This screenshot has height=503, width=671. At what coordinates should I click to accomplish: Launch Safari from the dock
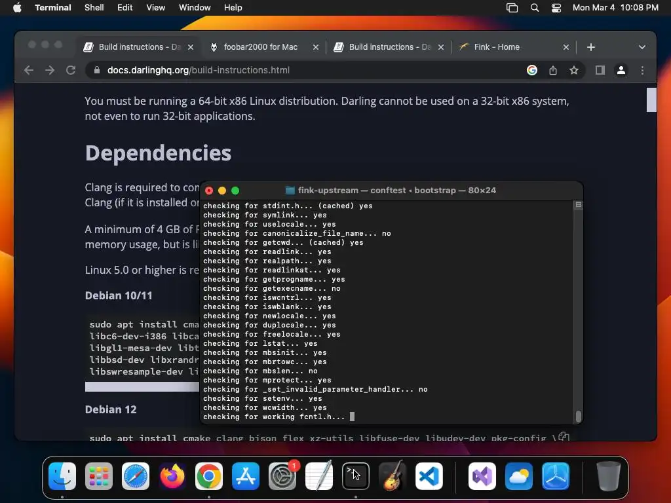click(136, 476)
